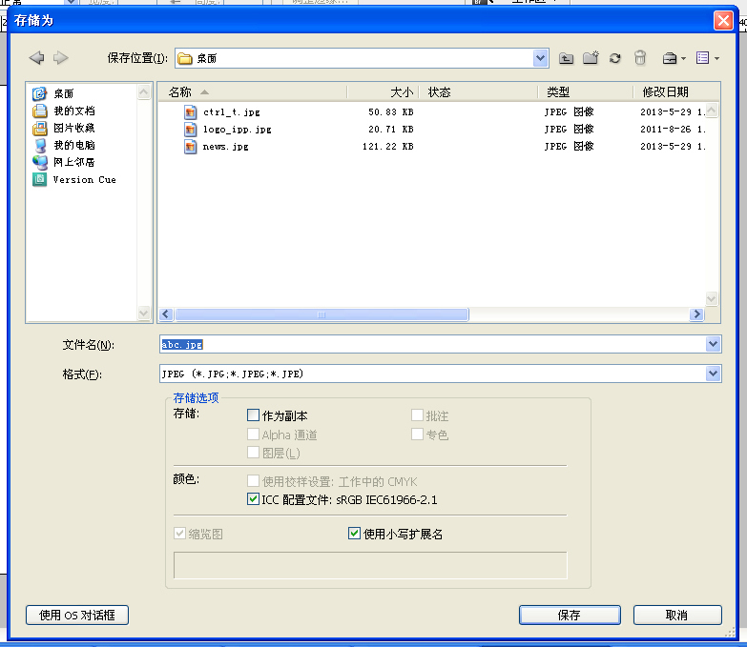
Task: Click the logo_ipp.jpg file icon
Action: (190, 130)
